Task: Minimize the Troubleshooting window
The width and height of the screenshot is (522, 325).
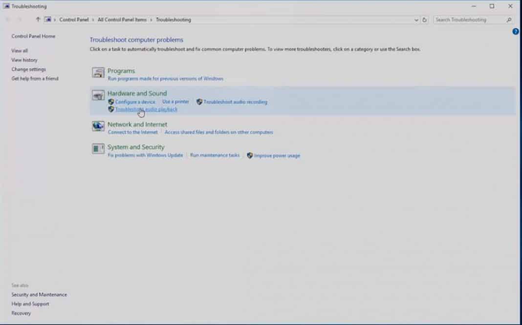Action: click(474, 6)
